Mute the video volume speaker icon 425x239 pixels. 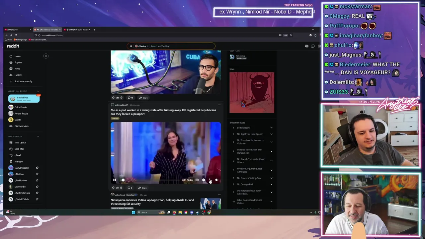tap(216, 180)
